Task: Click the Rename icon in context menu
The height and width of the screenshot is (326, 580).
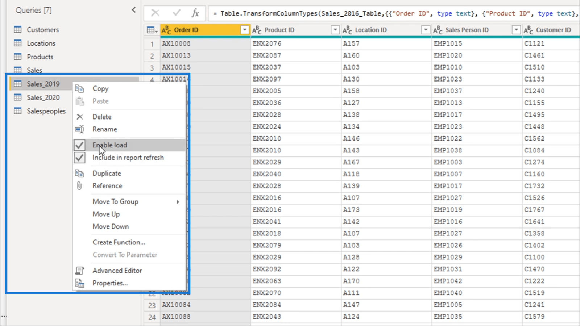Action: coord(79,129)
